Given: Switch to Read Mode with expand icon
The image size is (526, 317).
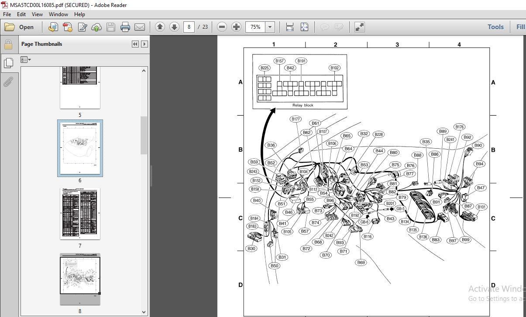Looking at the screenshot, I should click(360, 27).
